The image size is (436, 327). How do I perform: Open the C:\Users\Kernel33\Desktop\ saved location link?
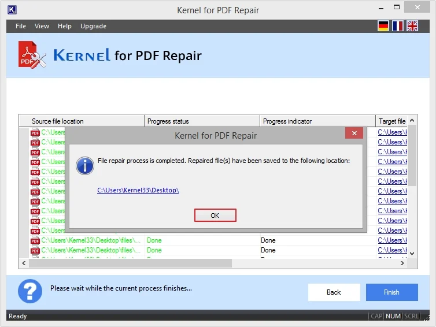(x=138, y=190)
